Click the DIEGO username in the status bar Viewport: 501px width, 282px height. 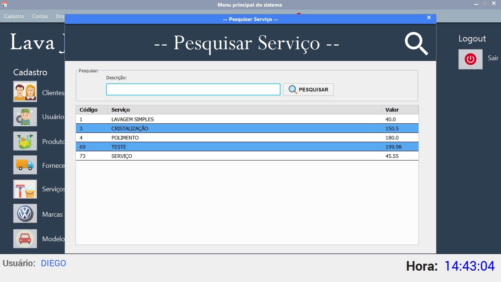click(x=54, y=263)
